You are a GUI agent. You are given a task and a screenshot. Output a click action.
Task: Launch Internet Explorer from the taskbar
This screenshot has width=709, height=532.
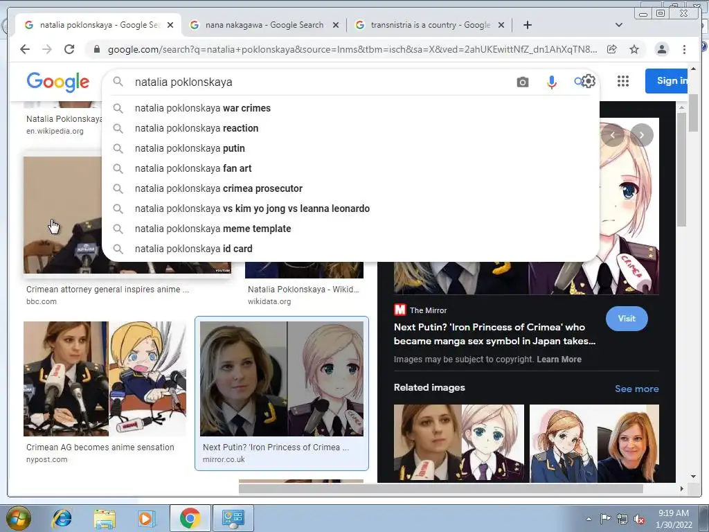(61, 518)
